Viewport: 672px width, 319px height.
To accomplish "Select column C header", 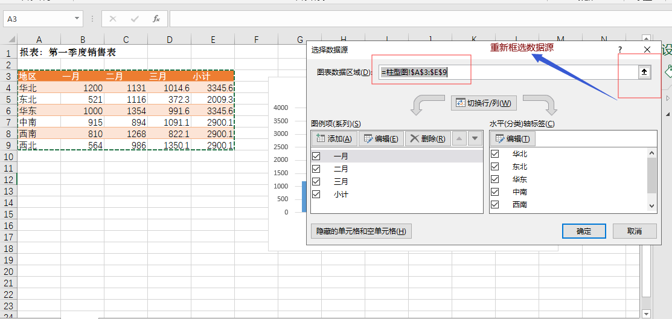I will (x=126, y=39).
